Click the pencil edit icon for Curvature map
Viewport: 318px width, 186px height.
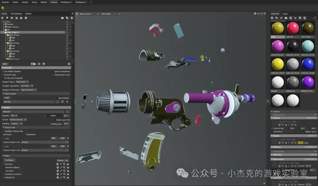coord(61,171)
